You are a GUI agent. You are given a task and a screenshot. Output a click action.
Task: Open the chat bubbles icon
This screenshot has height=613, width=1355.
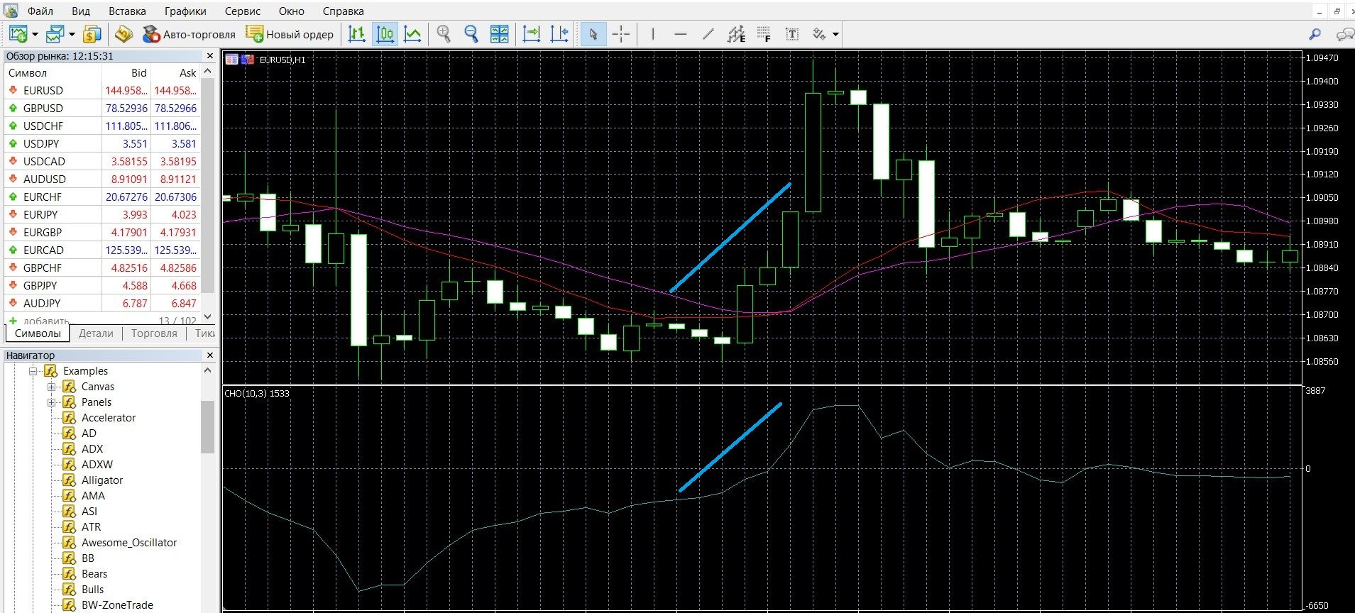tap(1344, 33)
